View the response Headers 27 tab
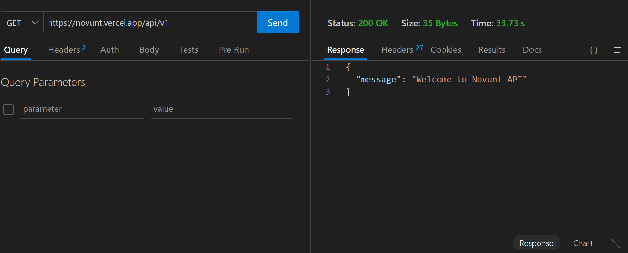Image resolution: width=628 pixels, height=253 pixels. (x=402, y=50)
